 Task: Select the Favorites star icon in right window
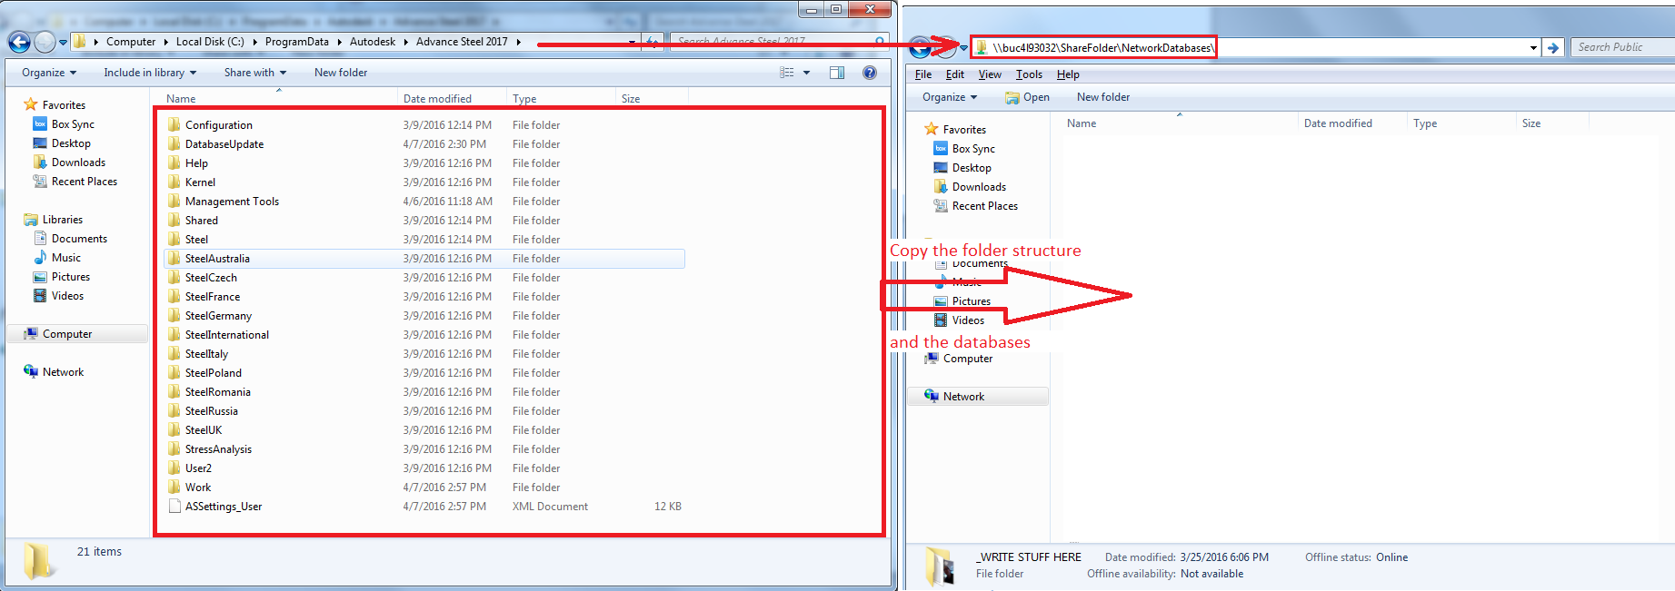(x=931, y=130)
